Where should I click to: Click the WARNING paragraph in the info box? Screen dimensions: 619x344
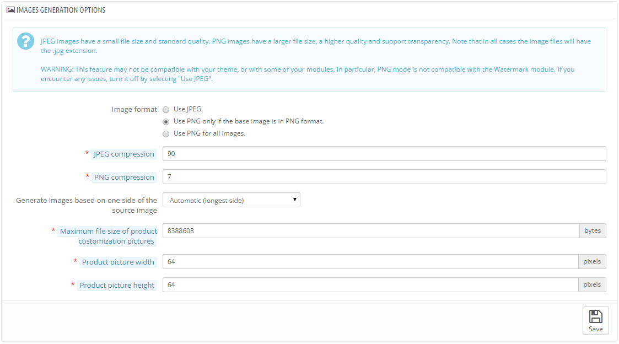308,74
